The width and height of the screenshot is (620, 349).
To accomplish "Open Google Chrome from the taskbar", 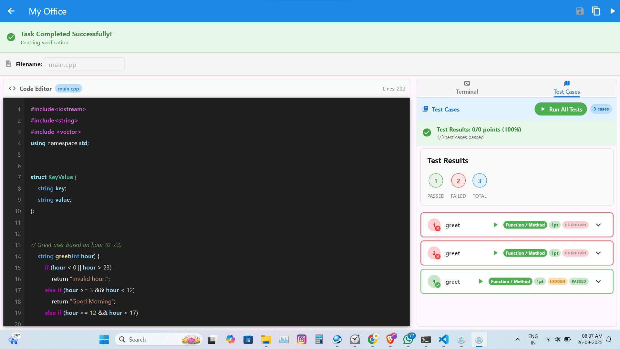I will pyautogui.click(x=373, y=339).
